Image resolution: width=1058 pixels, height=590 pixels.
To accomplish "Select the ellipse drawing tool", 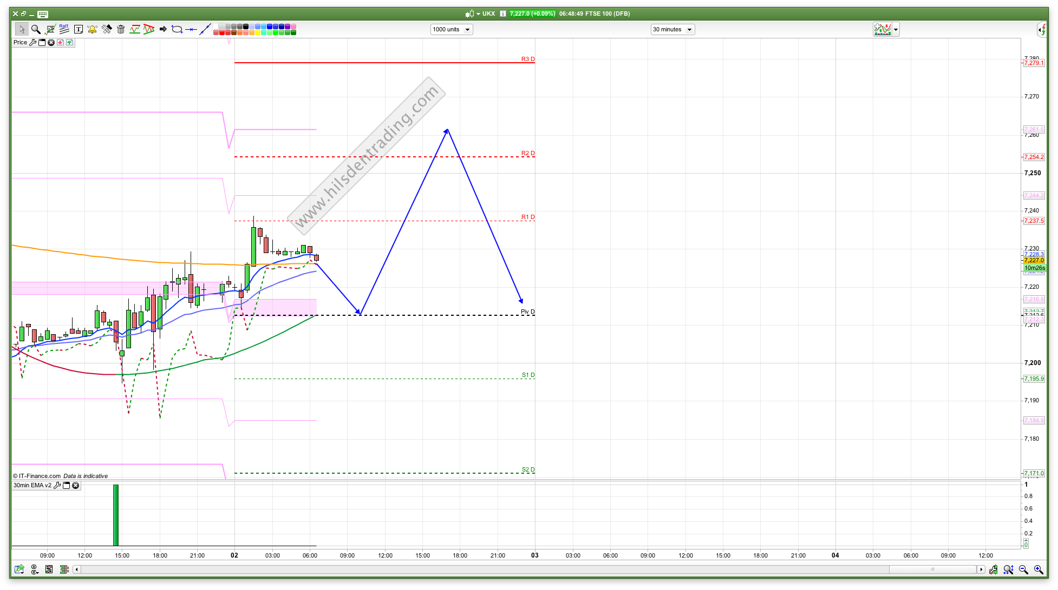I will pos(177,29).
